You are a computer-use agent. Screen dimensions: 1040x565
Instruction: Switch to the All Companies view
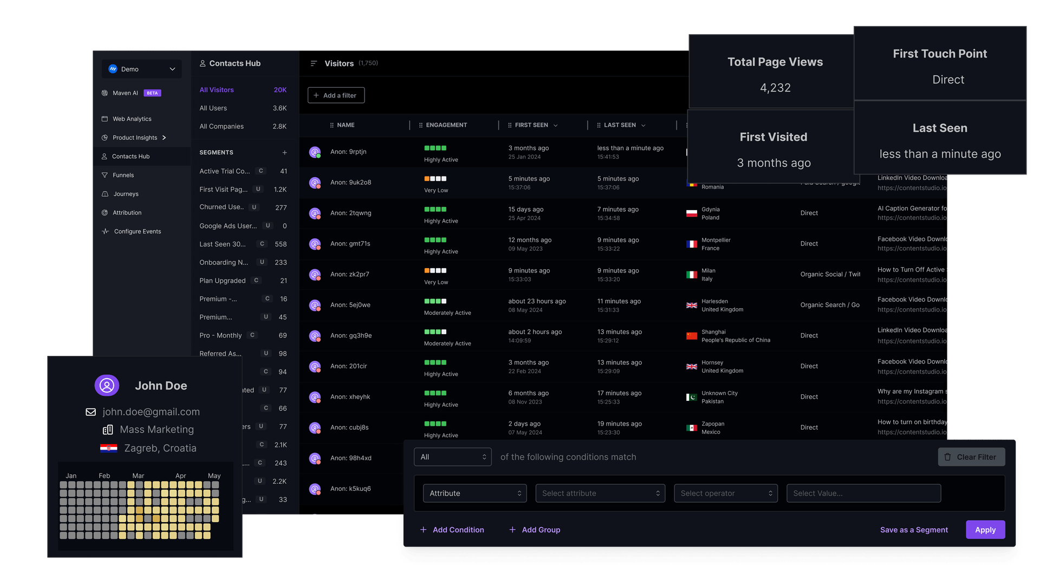point(221,126)
